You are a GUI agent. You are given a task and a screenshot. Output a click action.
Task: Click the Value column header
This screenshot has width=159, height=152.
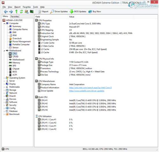point(101,17)
